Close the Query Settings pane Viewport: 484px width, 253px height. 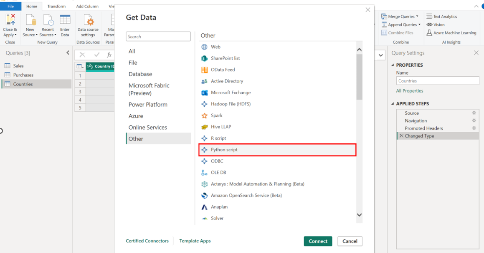(476, 53)
